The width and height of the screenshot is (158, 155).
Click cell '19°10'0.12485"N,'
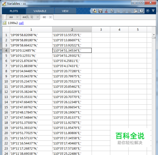tap(31, 50)
